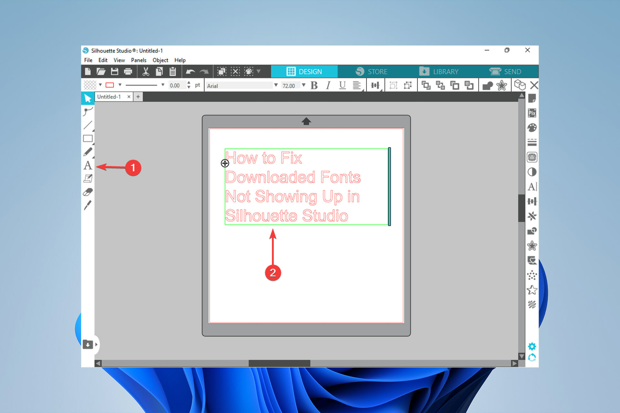620x413 pixels.
Task: Add a new document tab
Action: (x=138, y=96)
